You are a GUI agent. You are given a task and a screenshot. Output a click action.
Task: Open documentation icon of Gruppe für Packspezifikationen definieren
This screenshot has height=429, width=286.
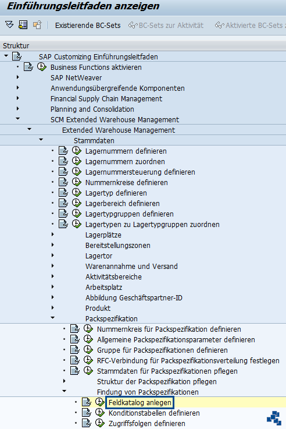(75, 350)
